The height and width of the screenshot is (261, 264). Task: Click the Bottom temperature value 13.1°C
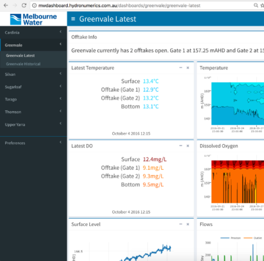click(150, 106)
